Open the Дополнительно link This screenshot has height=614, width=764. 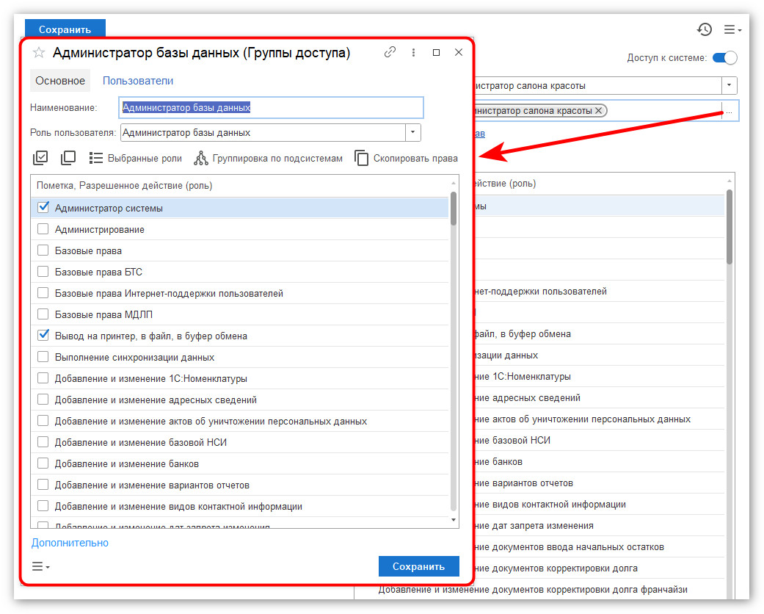point(70,543)
